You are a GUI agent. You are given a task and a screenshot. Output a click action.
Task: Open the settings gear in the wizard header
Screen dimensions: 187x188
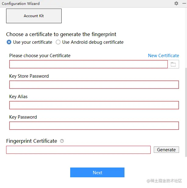tap(176, 3)
